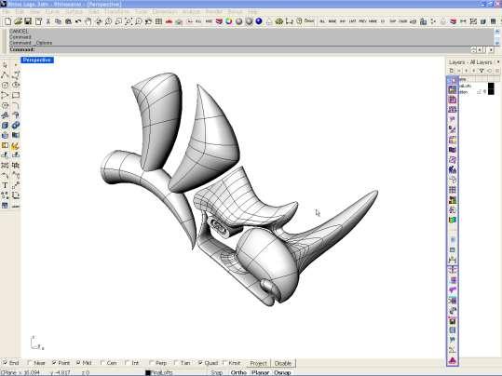This screenshot has height=376, width=502.
Task: Click the black layer color swatch, top row
Action: pyautogui.click(x=491, y=86)
